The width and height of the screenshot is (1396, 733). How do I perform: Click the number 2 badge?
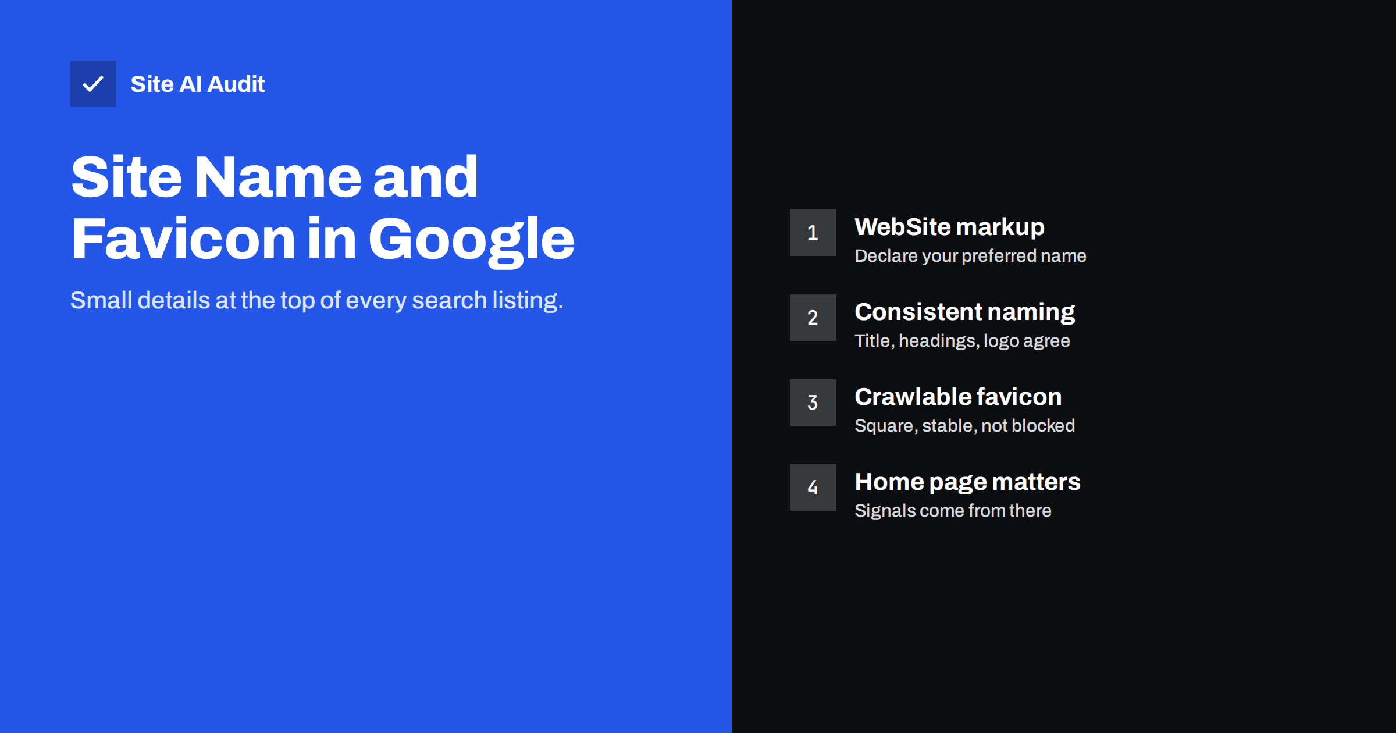813,318
